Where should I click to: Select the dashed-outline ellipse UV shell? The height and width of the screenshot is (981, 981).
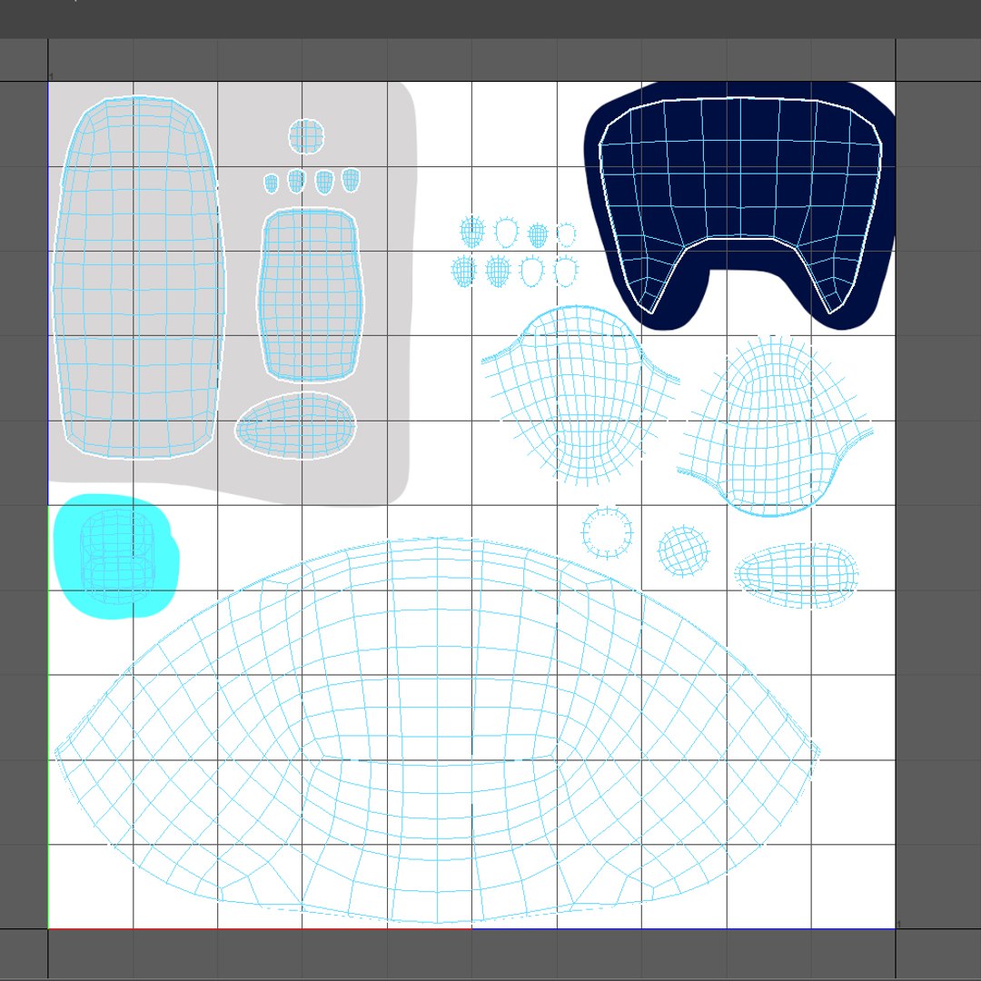796,575
